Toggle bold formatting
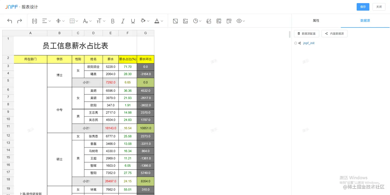This screenshot has width=390, height=195. click(x=113, y=21)
